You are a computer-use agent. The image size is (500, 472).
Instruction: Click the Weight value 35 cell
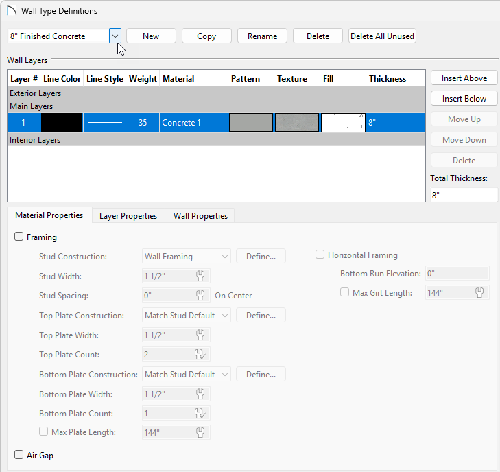(x=143, y=123)
